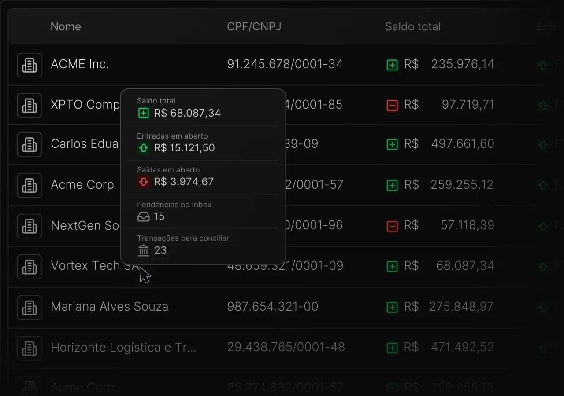Image resolution: width=564 pixels, height=396 pixels.
Task: Sort by the Saldo total column header
Action: tap(413, 26)
